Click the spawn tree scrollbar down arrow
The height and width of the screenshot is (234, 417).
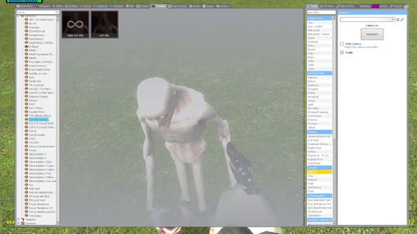coord(58,224)
